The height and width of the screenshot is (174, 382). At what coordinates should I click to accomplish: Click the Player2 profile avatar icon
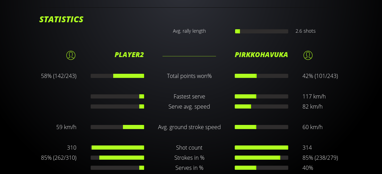click(71, 55)
